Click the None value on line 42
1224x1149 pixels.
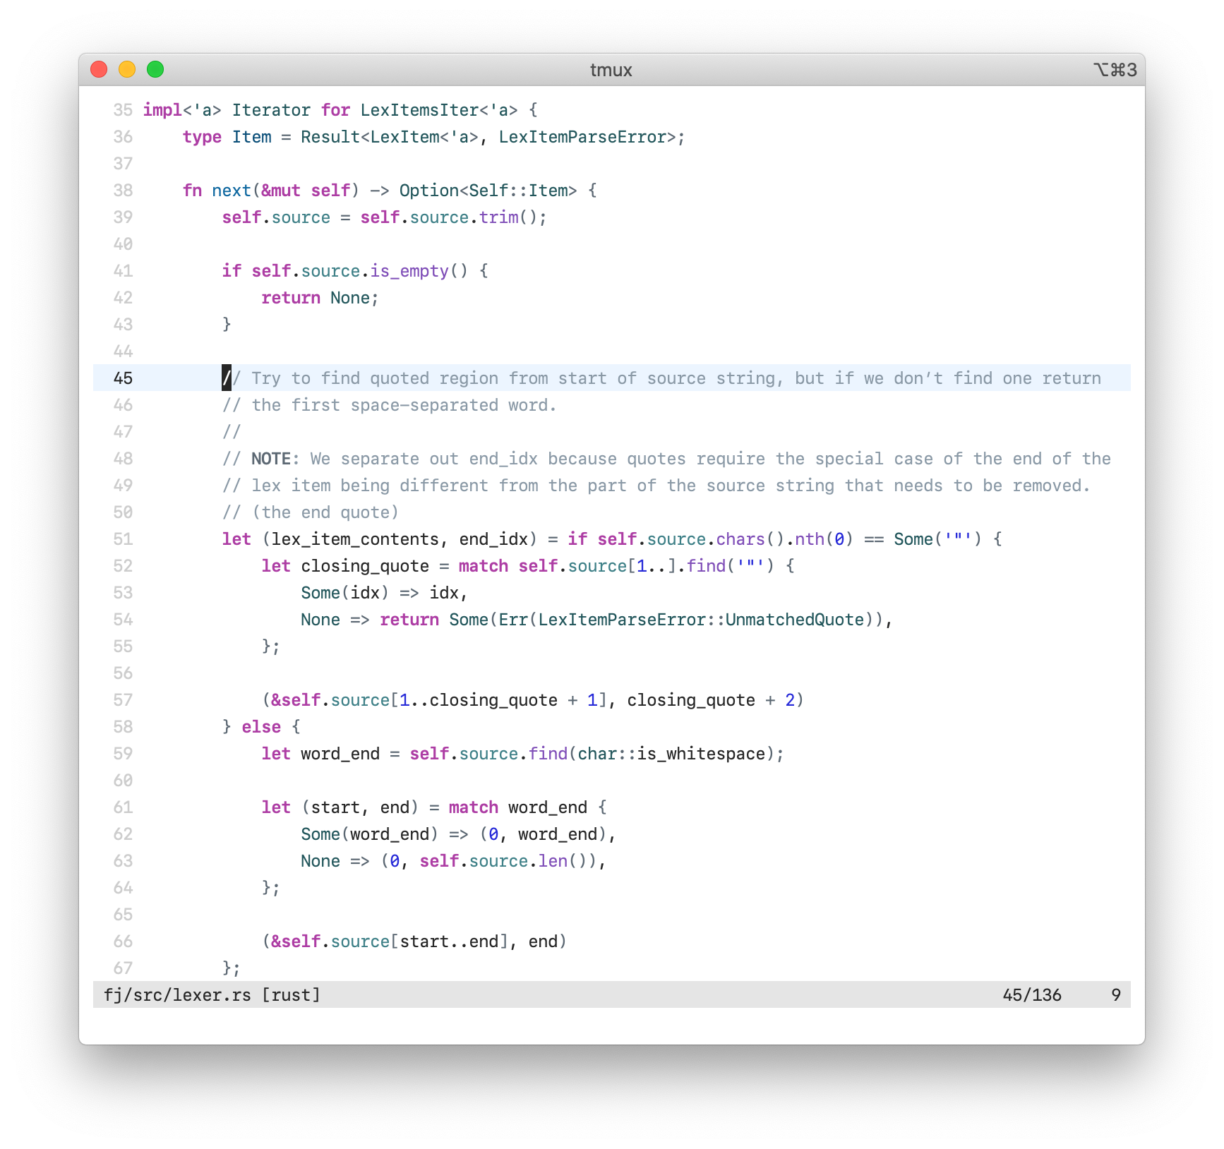tap(349, 298)
